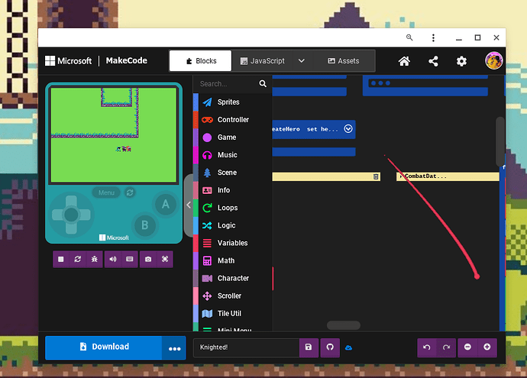Open the Sprites block category
The width and height of the screenshot is (527, 378).
(233, 102)
